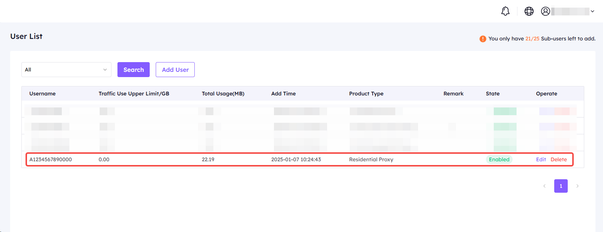Select the username cell A1234567890000

click(x=51, y=159)
